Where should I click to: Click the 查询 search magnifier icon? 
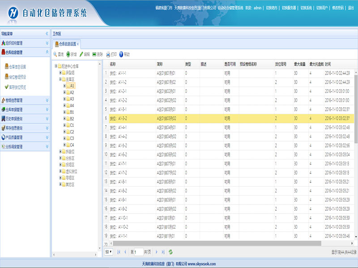coord(55,54)
